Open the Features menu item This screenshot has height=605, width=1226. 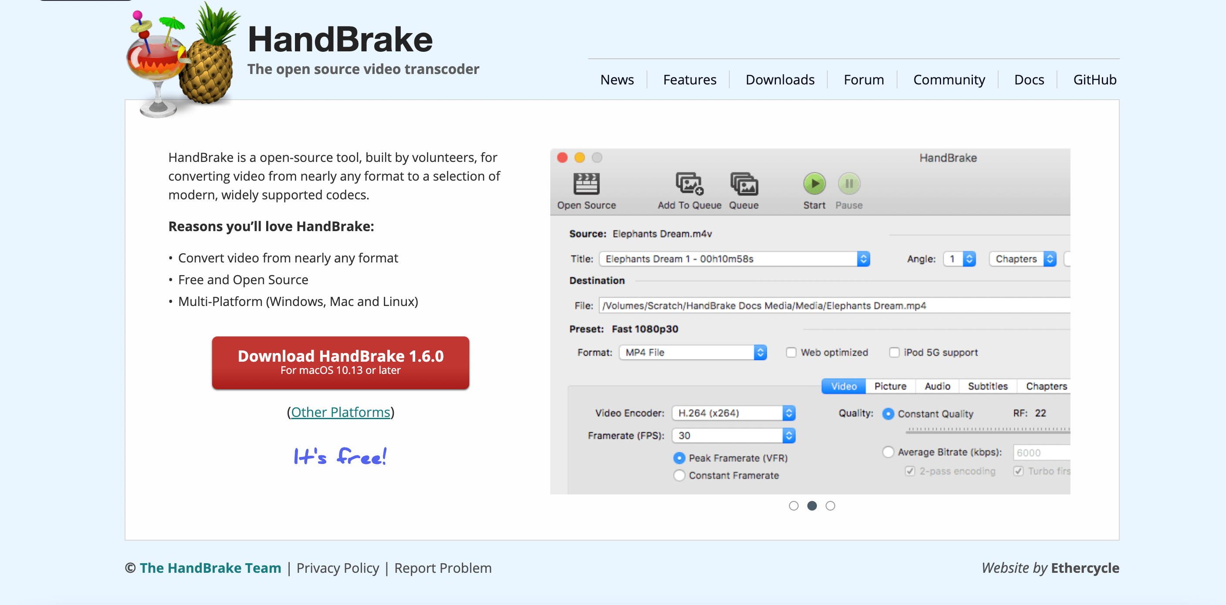pos(690,79)
